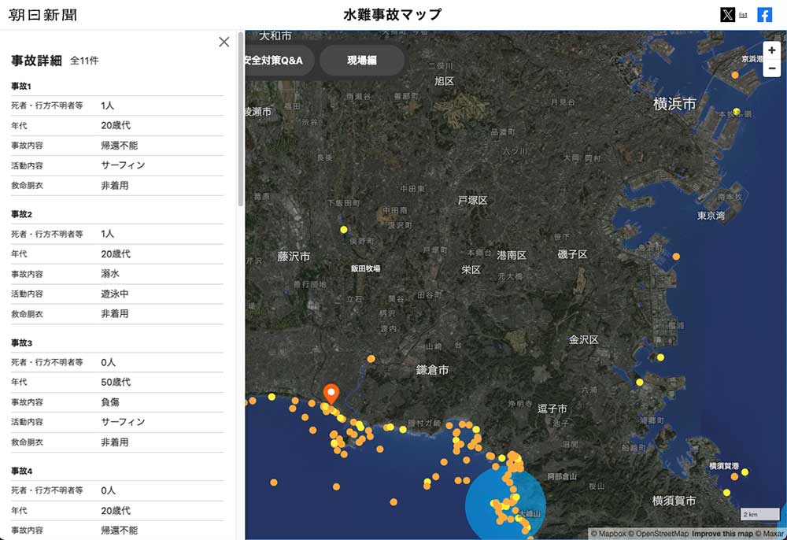Screen dimensions: 787x540
Task: Click 帰還不能 value under 事故4
Action: (x=119, y=530)
